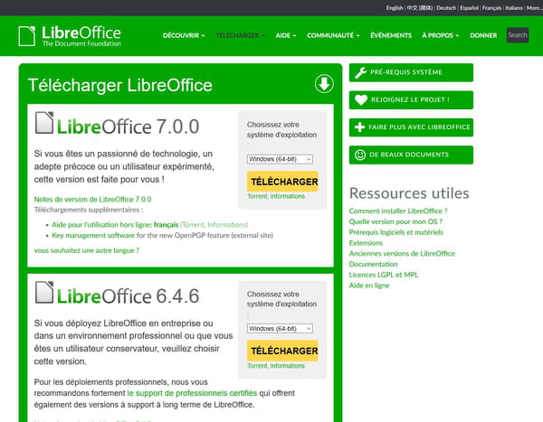The width and height of the screenshot is (543, 422).
Task: Click the Informations link under the 7.0.0 download
Action: tap(288, 196)
